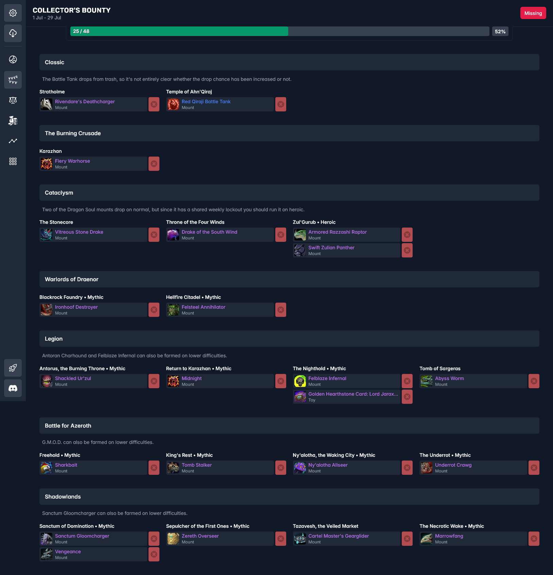Click Ny'alotha Allseer mount icon
This screenshot has width=553, height=575.
(300, 468)
